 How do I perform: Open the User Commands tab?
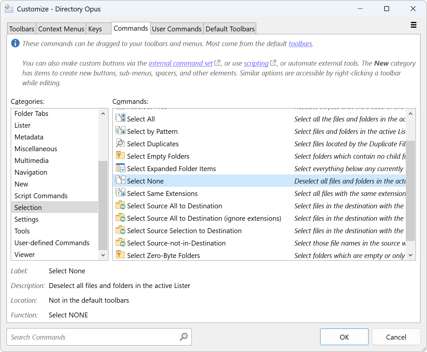(x=177, y=29)
